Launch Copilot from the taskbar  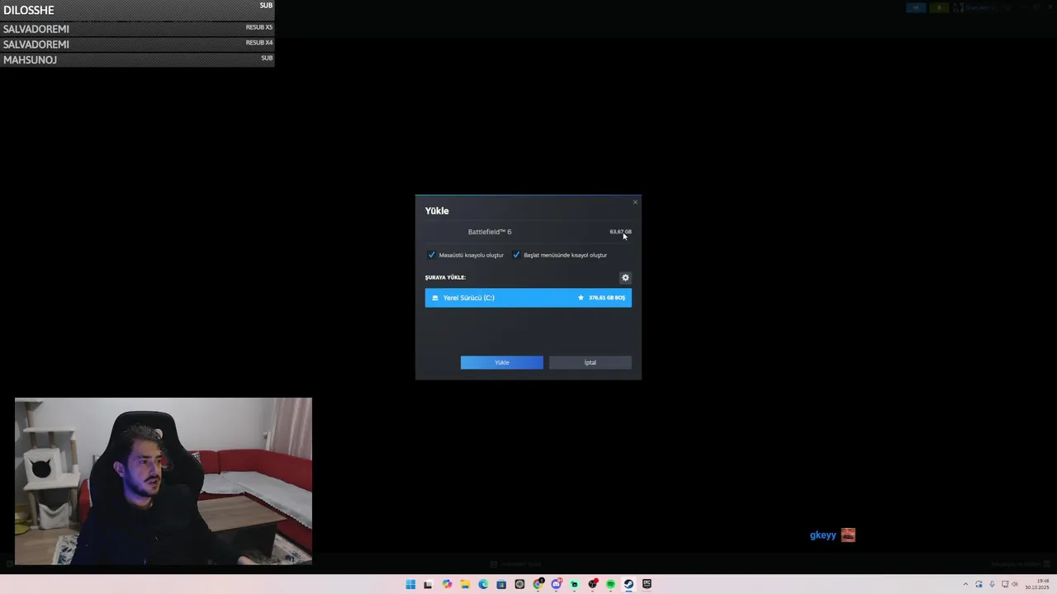coord(447,584)
